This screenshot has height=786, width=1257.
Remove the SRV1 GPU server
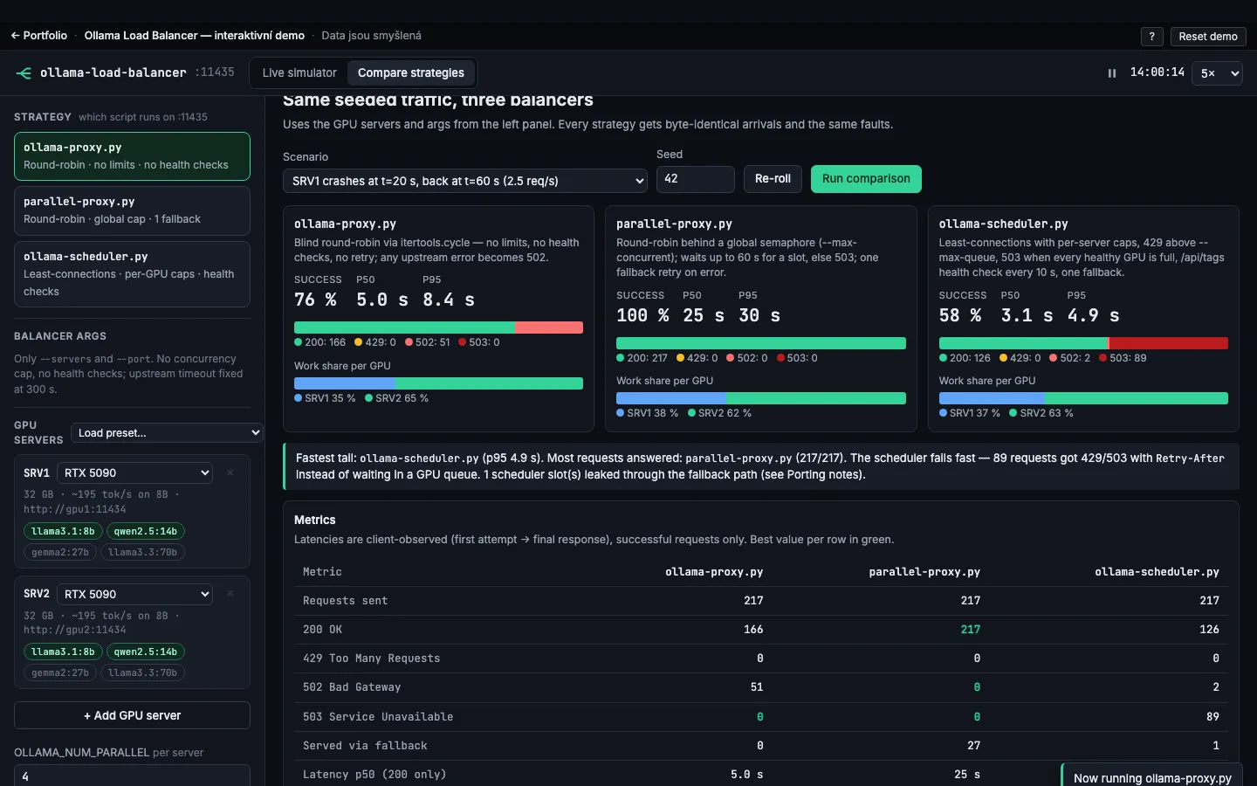[230, 472]
